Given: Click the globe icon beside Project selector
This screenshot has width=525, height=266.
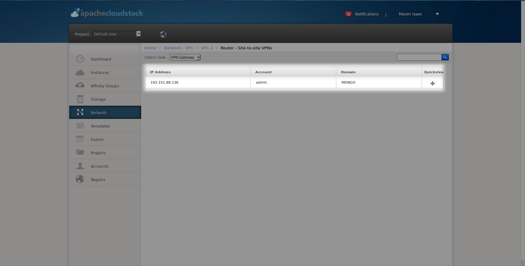Looking at the screenshot, I should [163, 34].
